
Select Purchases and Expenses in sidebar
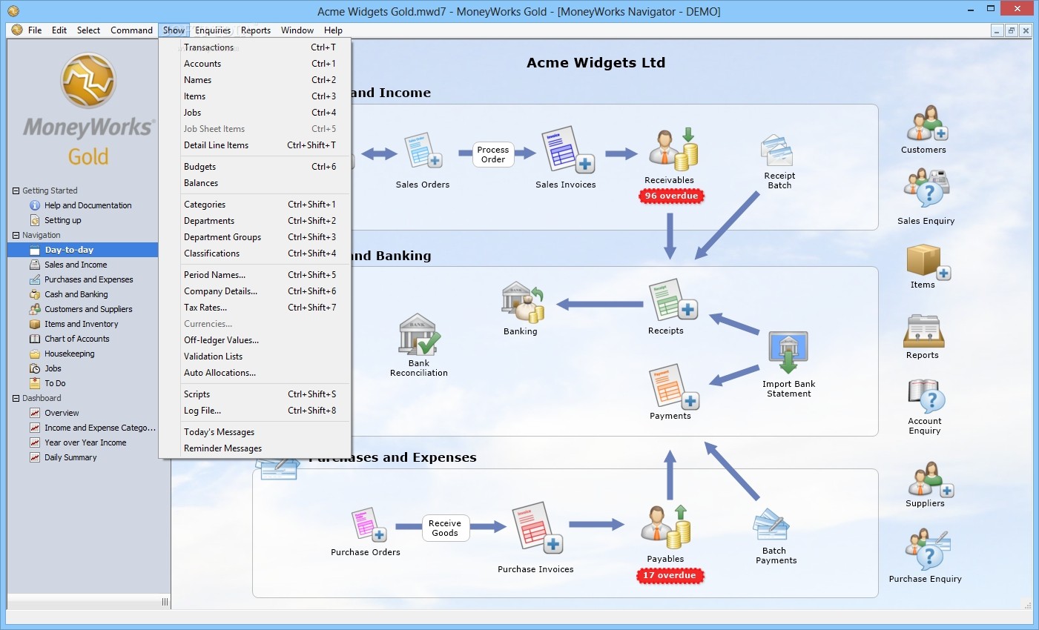pos(88,279)
